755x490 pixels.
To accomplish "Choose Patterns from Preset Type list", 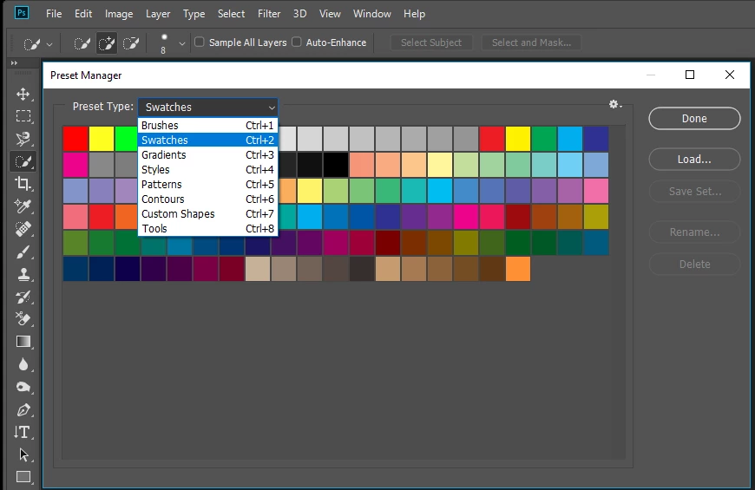I will click(207, 185).
